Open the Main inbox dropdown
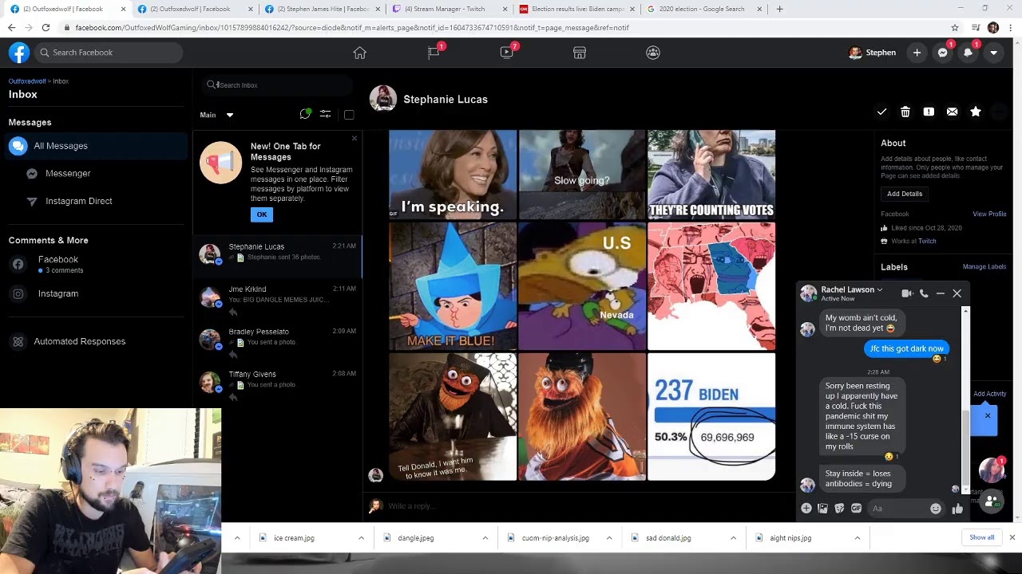 point(216,115)
